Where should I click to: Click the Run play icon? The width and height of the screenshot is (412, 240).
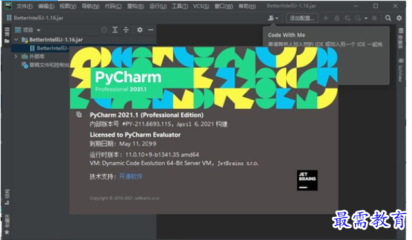pos(326,18)
